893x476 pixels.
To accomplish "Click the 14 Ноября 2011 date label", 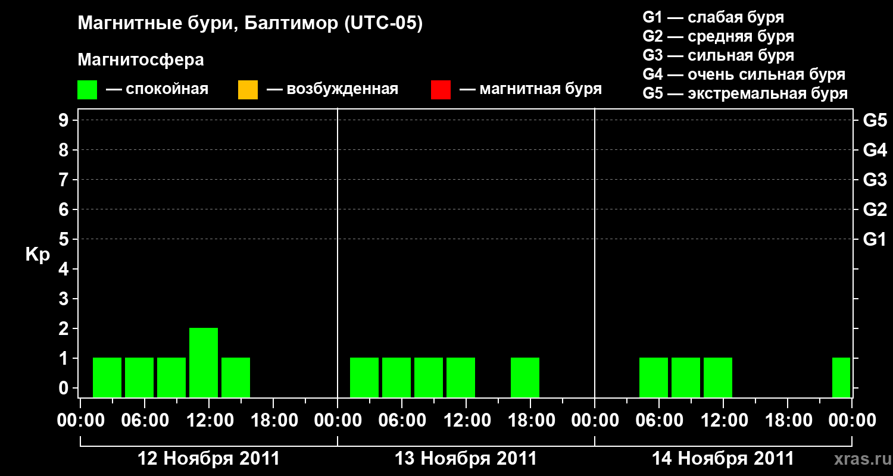I will pyautogui.click(x=723, y=459).
